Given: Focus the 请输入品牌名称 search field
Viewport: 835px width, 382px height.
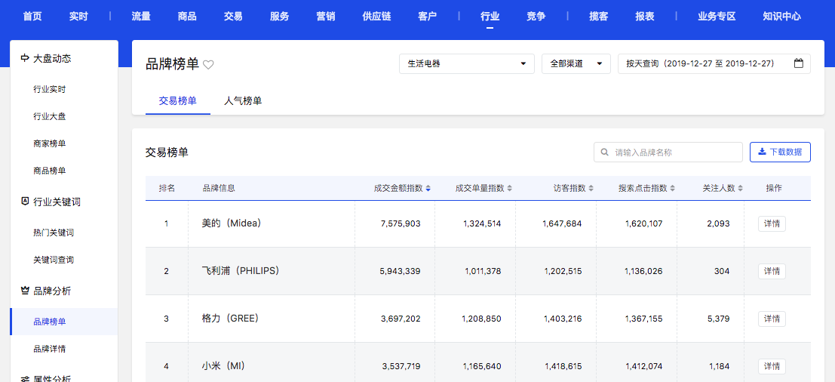Looking at the screenshot, I should tap(675, 152).
